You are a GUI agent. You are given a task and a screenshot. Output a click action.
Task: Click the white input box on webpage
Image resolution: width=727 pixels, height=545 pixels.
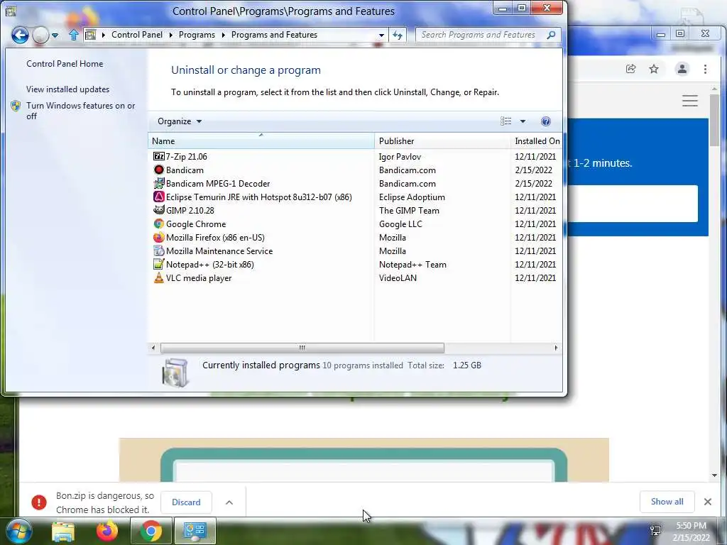(633, 204)
